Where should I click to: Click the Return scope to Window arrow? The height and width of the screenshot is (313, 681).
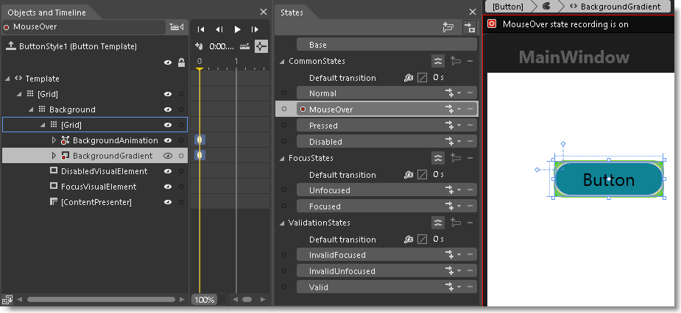[x=11, y=46]
